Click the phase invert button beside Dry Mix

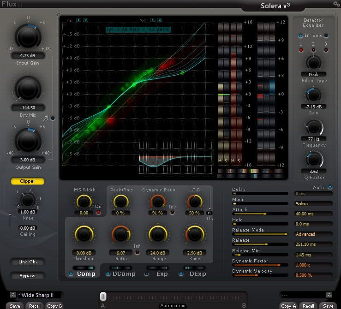53,118
